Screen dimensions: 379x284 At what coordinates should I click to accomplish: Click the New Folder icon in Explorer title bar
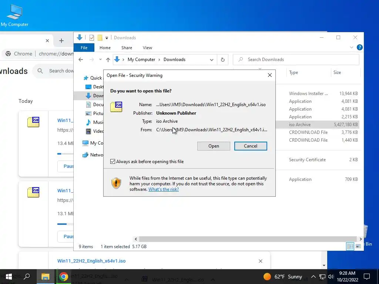(100, 38)
